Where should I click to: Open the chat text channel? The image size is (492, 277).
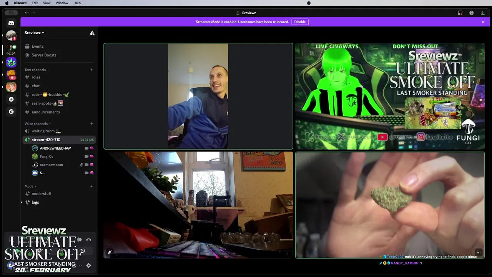[59, 86]
